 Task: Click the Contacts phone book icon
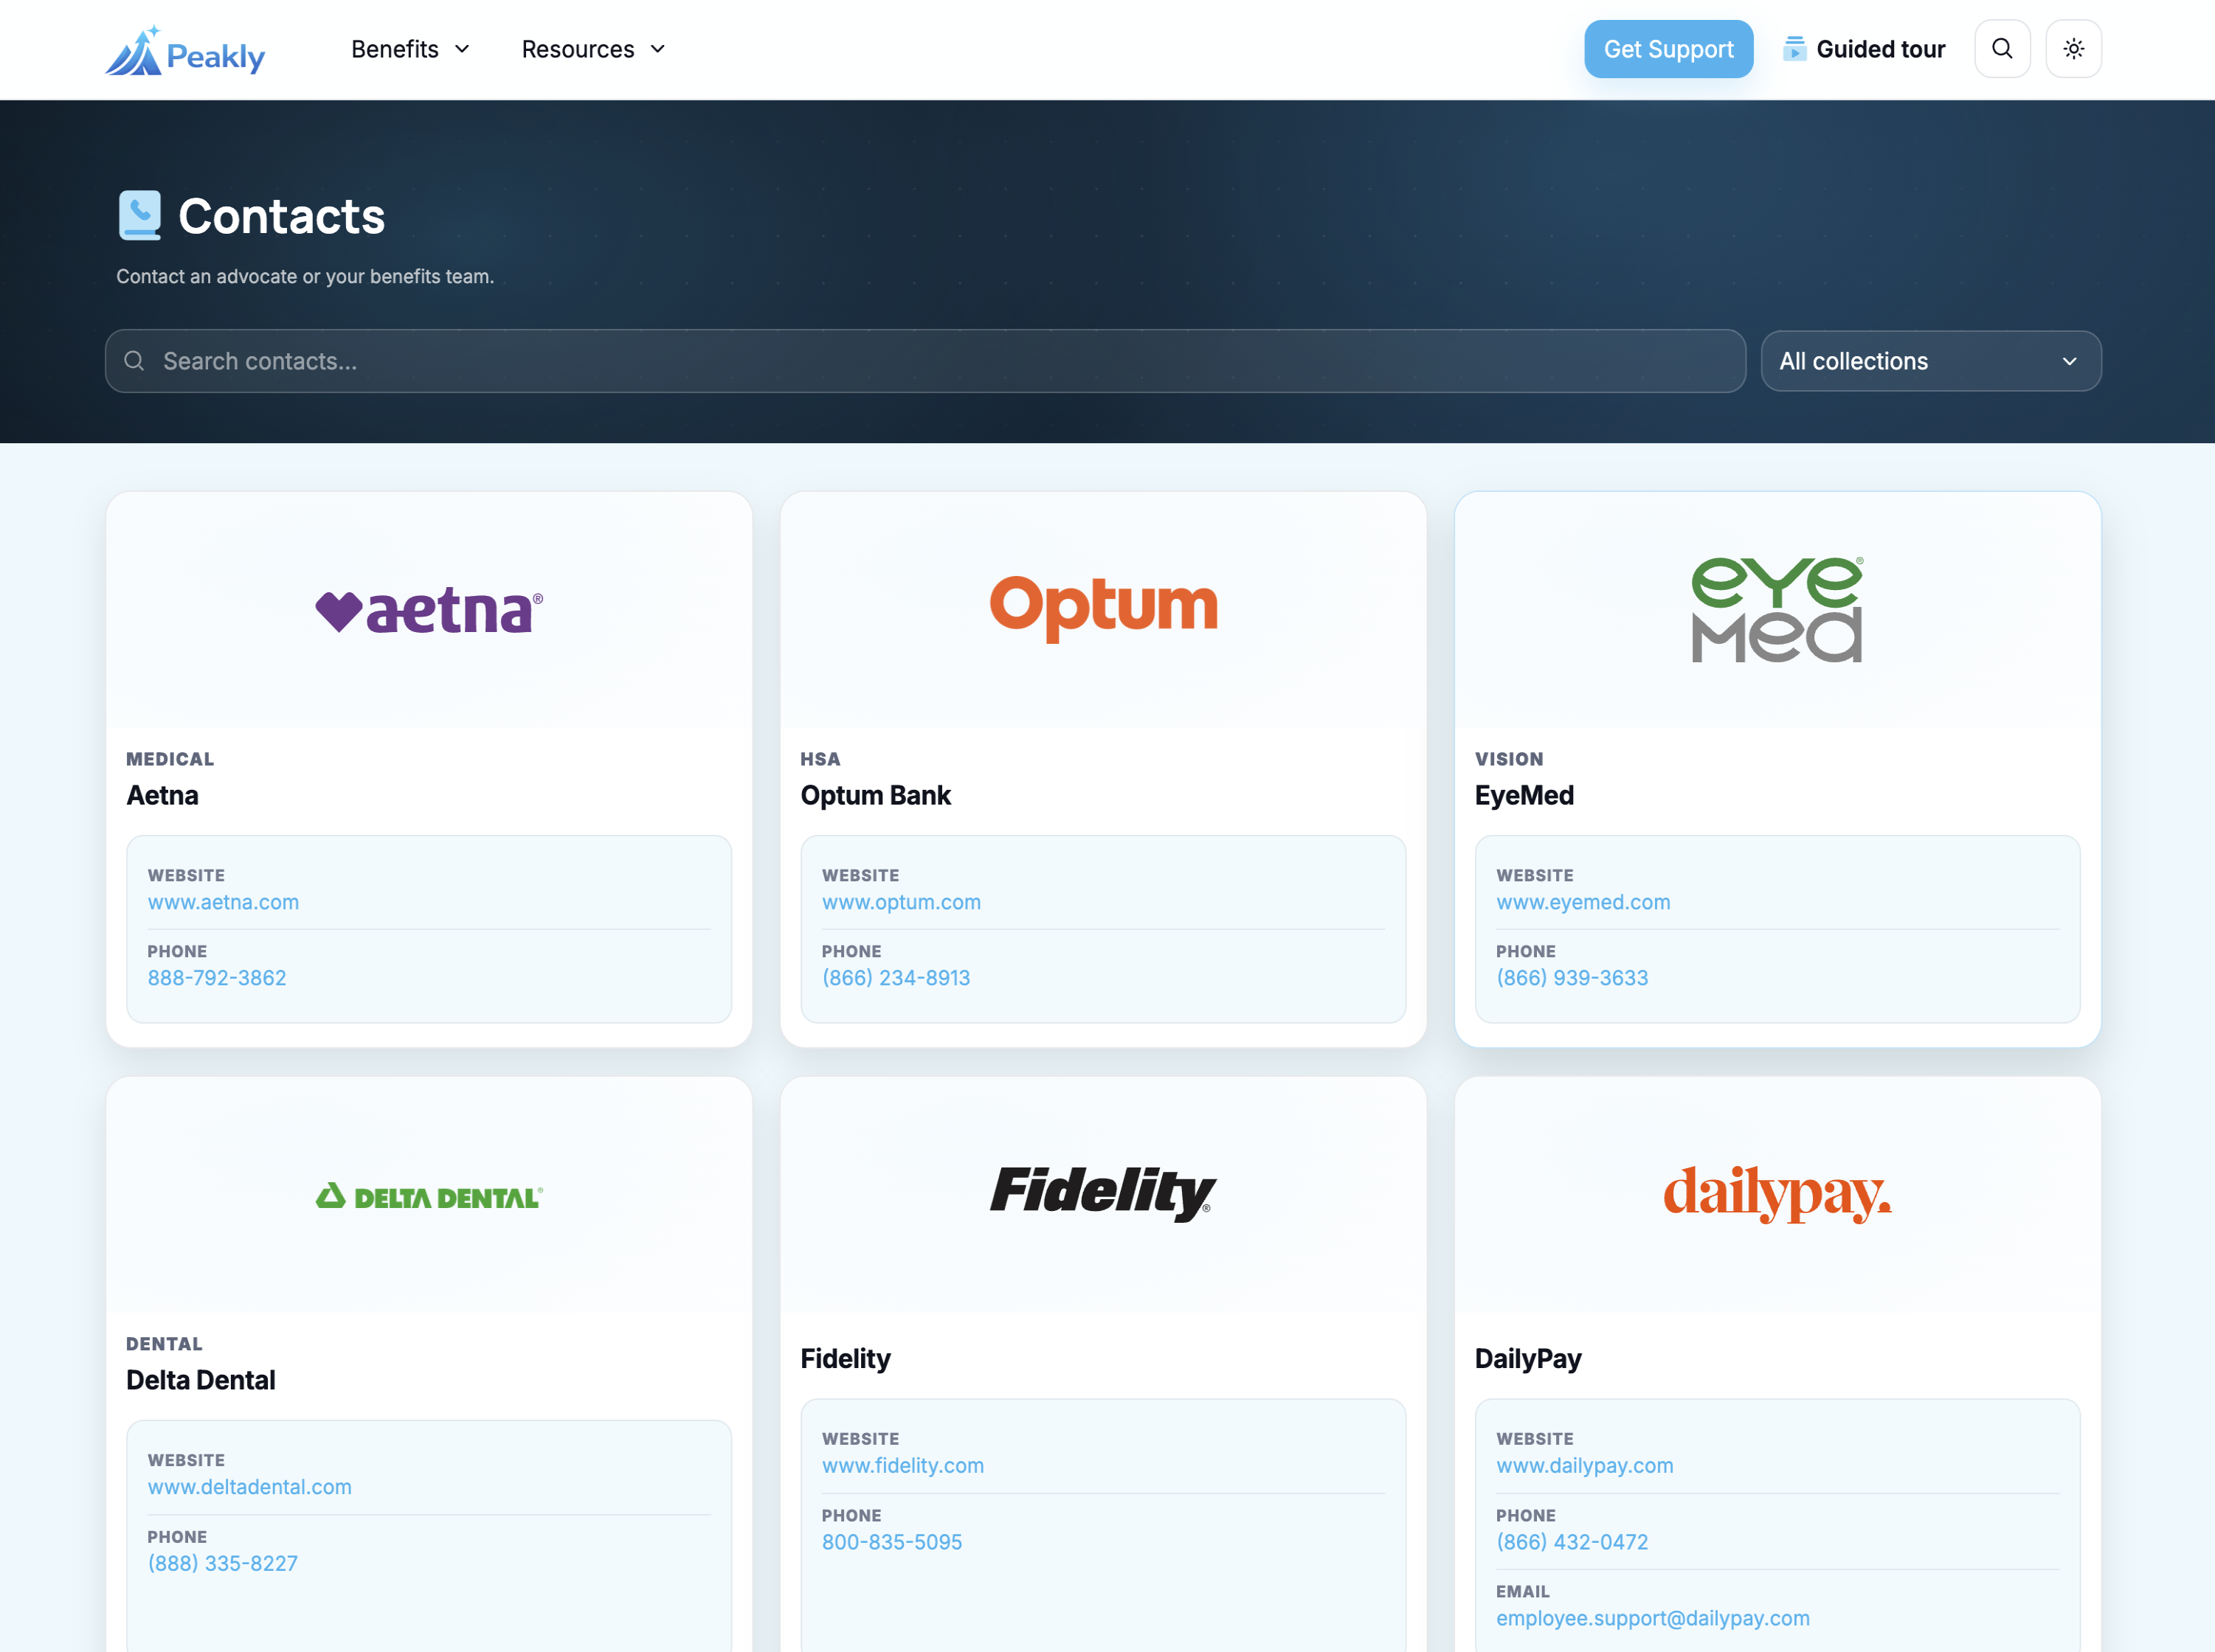tap(140, 215)
